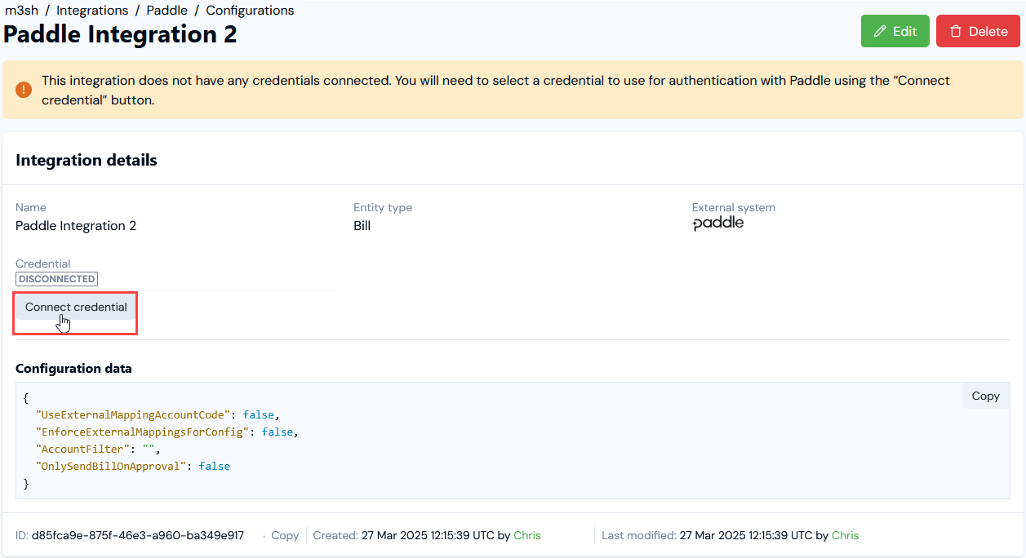The height and width of the screenshot is (558, 1026).
Task: Click the pencil icon on Edit button
Action: (879, 32)
